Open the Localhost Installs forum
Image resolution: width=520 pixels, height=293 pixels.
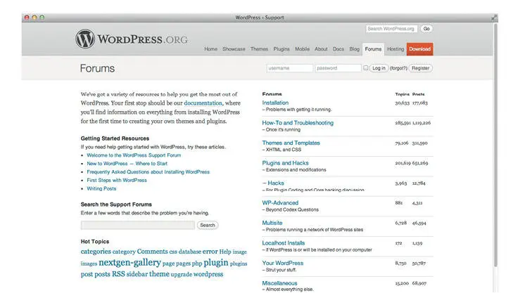pos(283,243)
